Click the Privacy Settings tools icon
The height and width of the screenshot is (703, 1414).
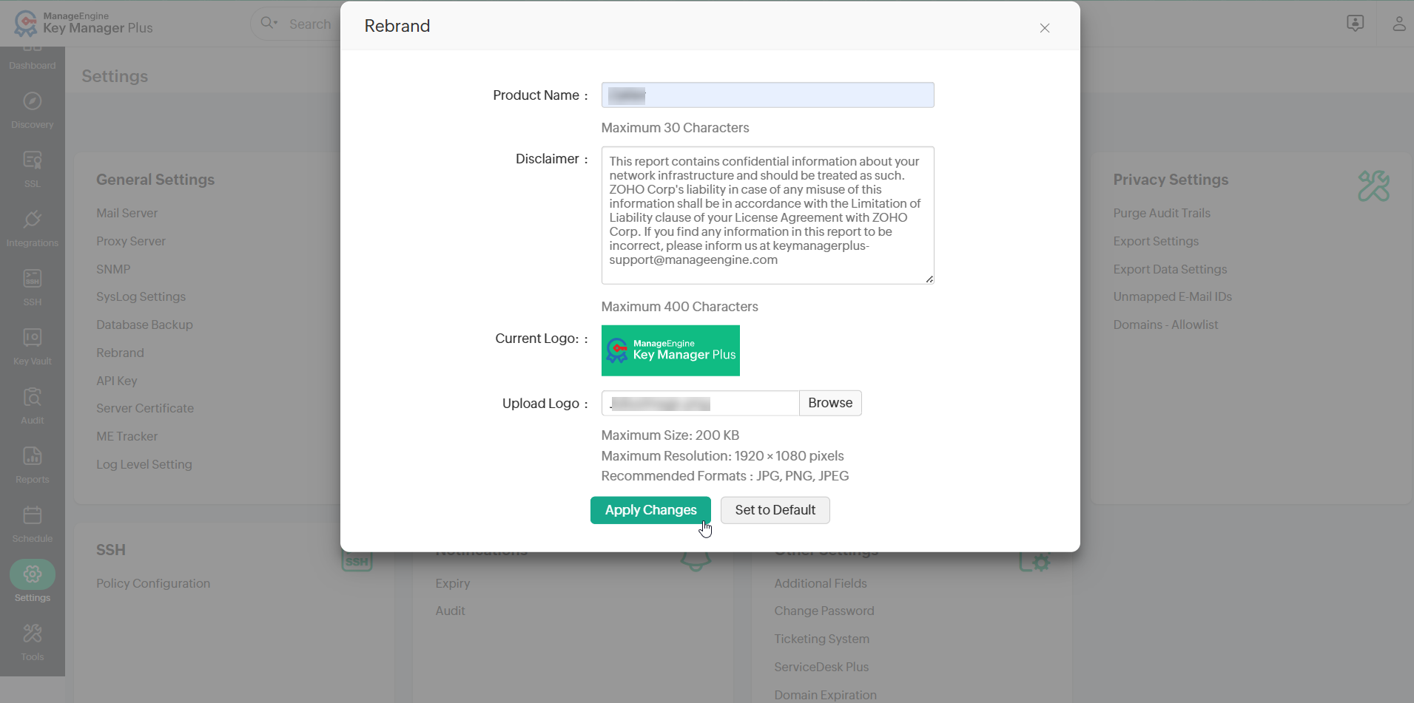click(1373, 186)
